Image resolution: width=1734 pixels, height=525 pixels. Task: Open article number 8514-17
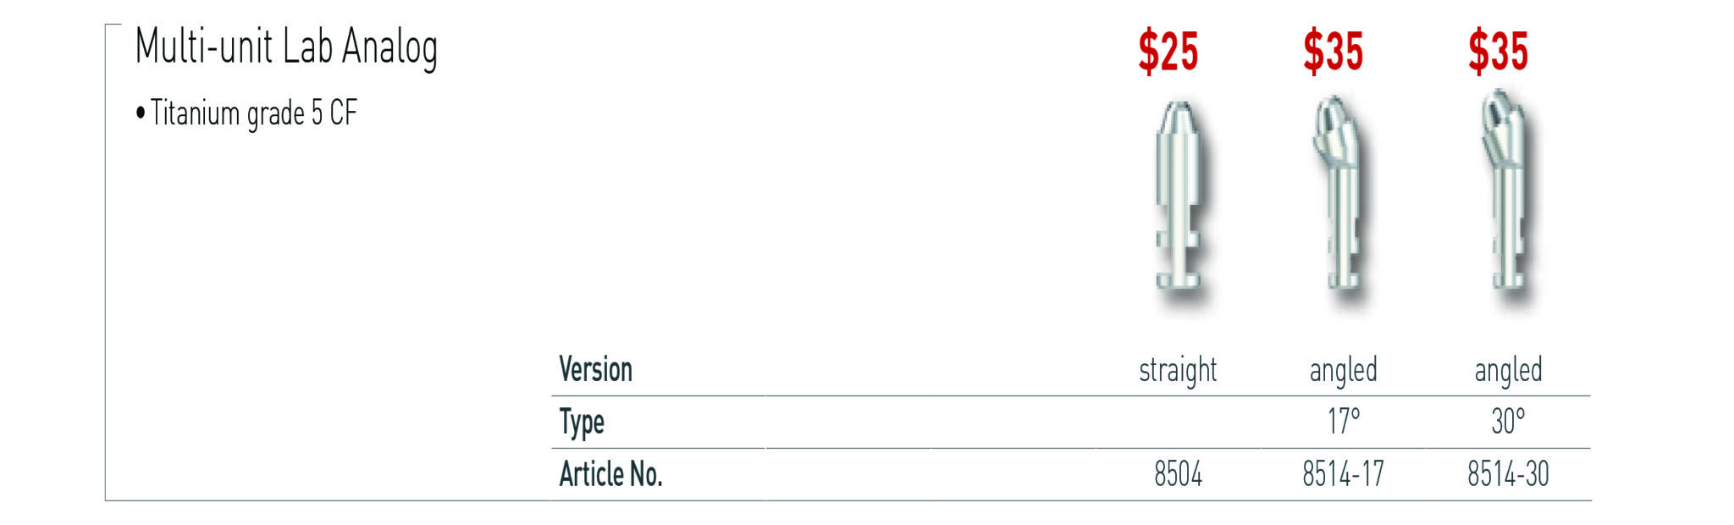tap(1343, 474)
